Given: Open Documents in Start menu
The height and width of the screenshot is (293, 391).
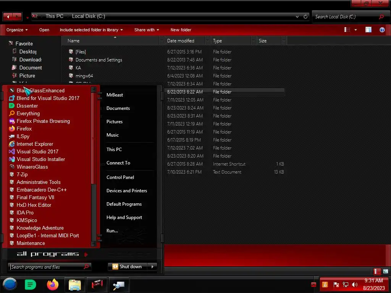Looking at the screenshot, I should 118,108.
